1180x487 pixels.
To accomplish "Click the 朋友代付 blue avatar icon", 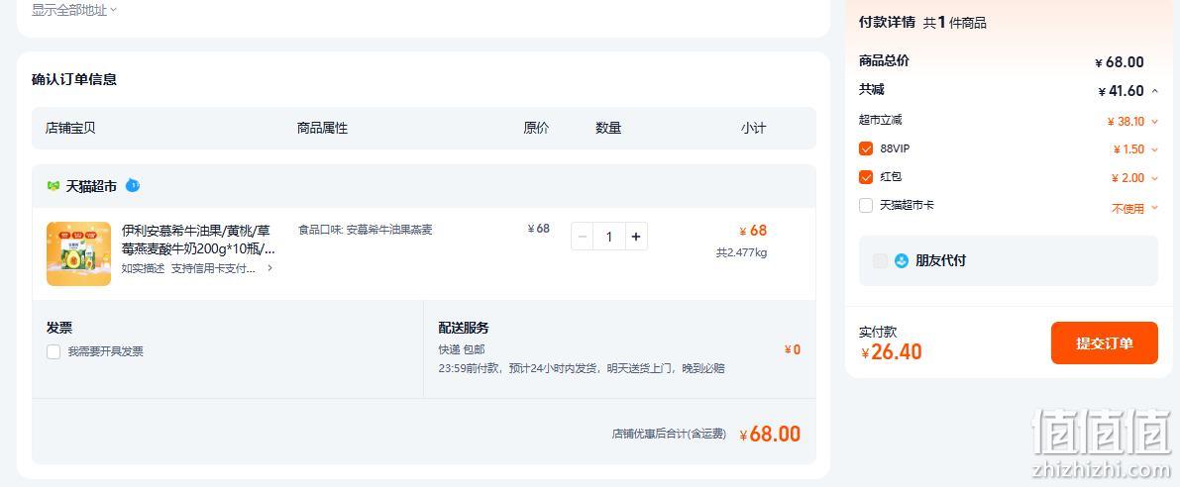I will tap(902, 260).
